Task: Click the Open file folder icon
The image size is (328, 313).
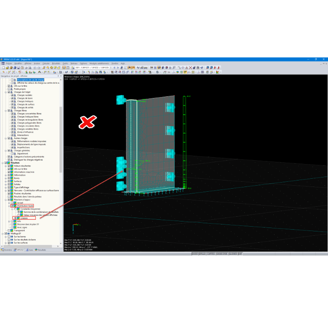Action: coord(7,68)
